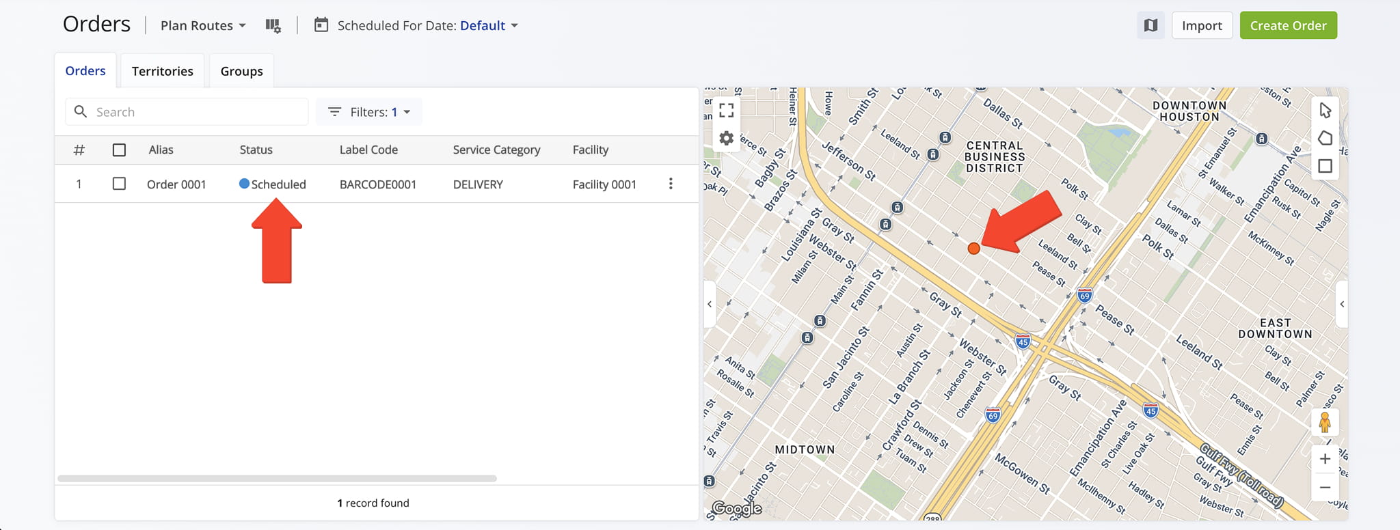
Task: Click the orange order marker on map
Action: [x=973, y=249]
